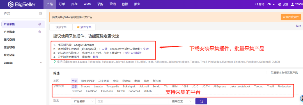303x105 pixels.
Task: Open the 数据 top menu
Action: 125,4
